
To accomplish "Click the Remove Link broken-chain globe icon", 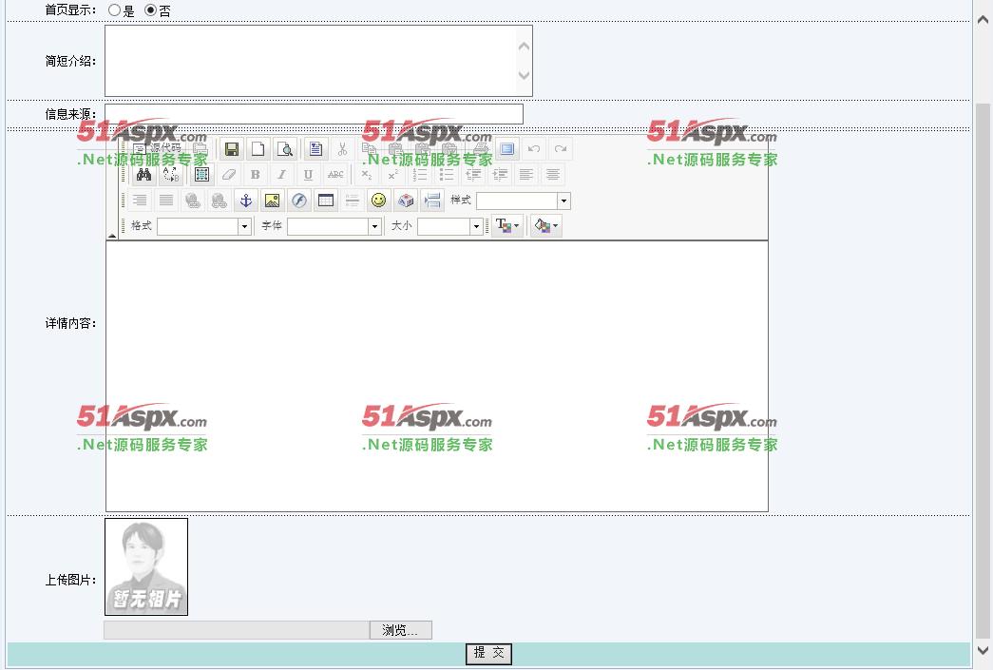I will point(220,201).
